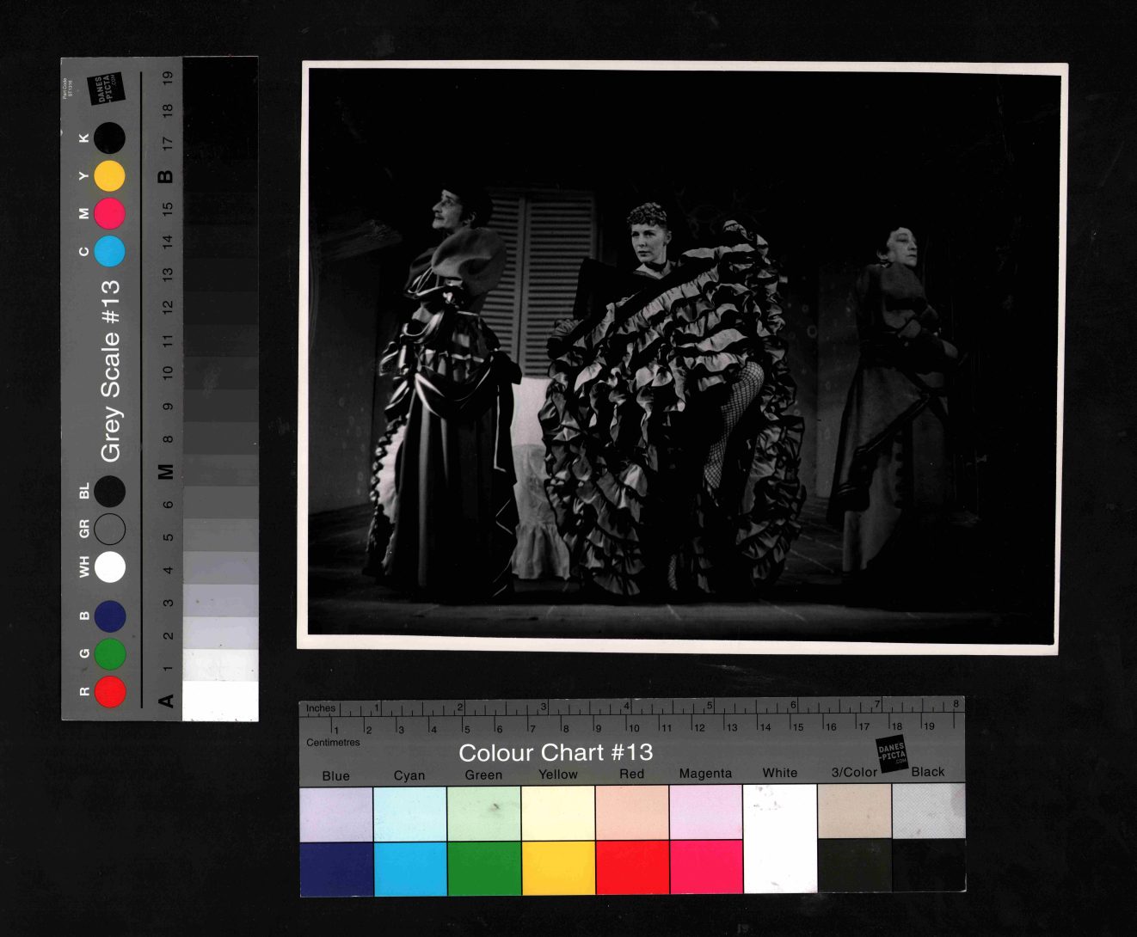Pick the dark blue patch under Blue

336,867
